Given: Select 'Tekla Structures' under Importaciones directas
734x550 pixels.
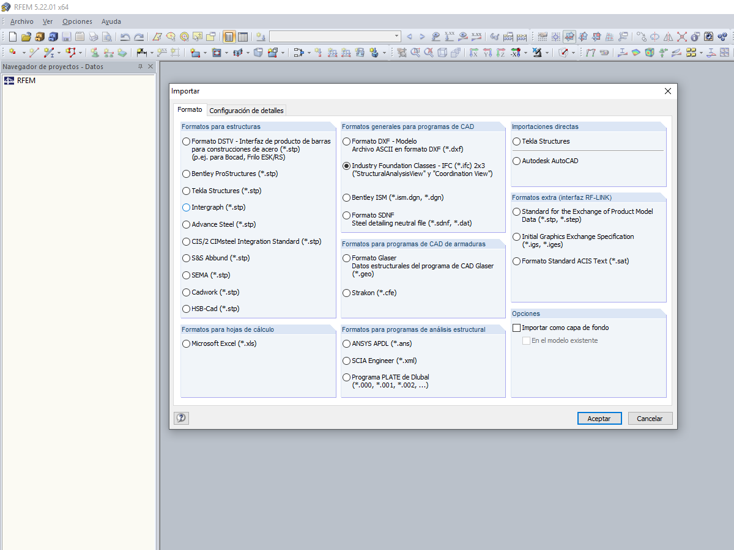Looking at the screenshot, I should (x=516, y=141).
